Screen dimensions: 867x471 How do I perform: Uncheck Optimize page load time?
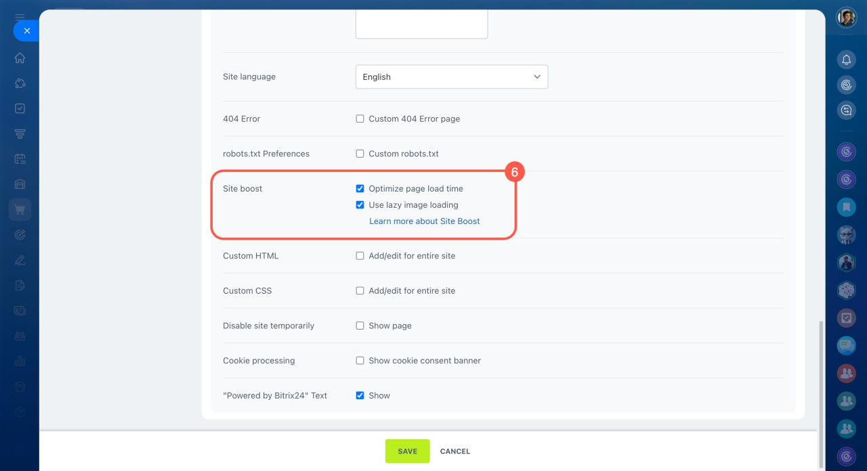360,189
